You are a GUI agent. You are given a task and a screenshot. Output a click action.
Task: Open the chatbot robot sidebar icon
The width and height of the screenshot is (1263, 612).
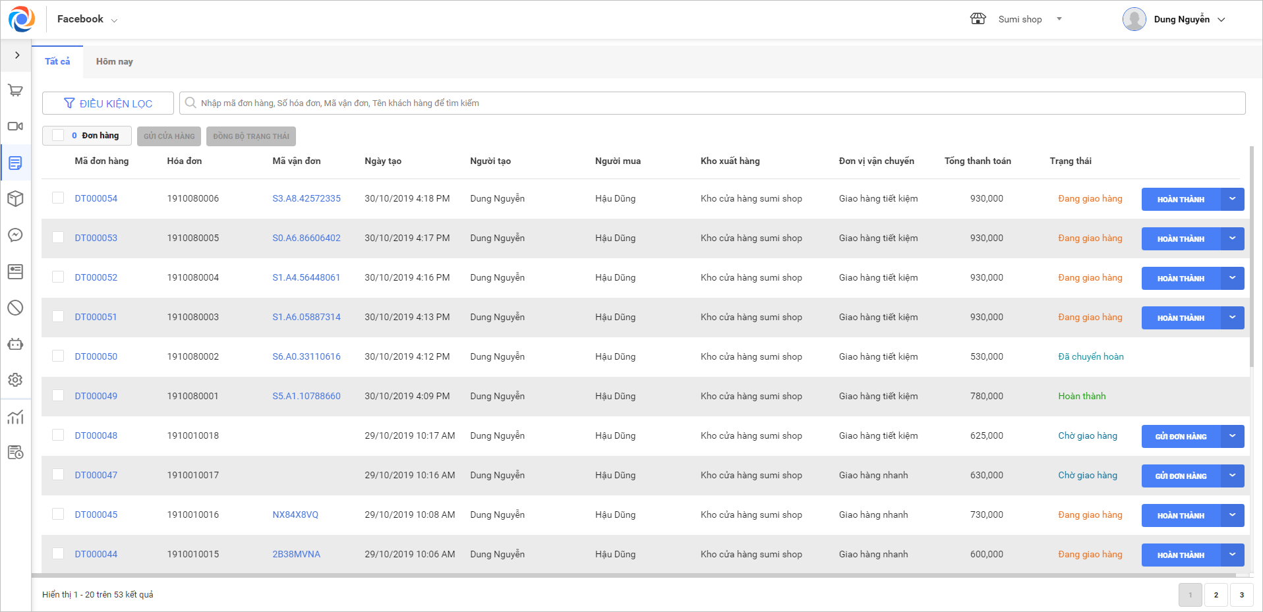[x=15, y=344]
